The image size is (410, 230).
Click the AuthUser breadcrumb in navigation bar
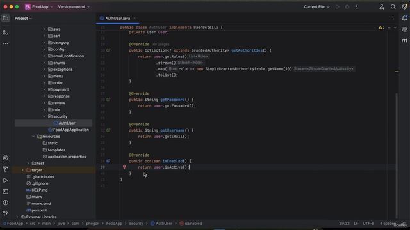[x=161, y=224]
